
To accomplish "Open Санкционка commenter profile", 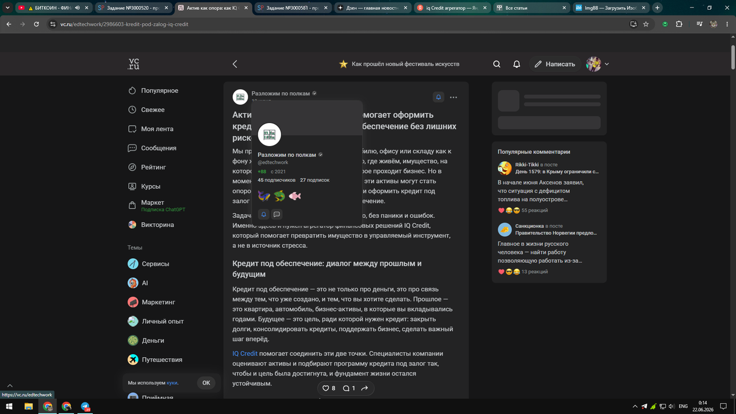I will coord(529,227).
